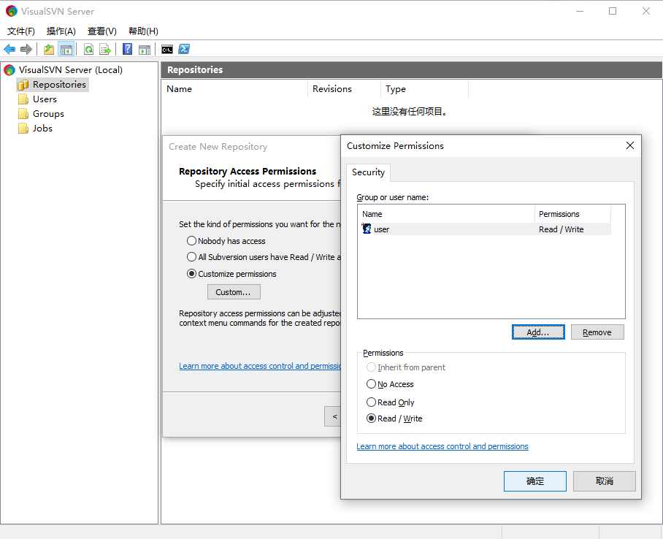Select Nobody has access option

(x=191, y=241)
